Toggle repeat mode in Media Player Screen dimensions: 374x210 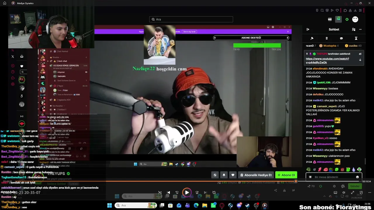point(214,192)
